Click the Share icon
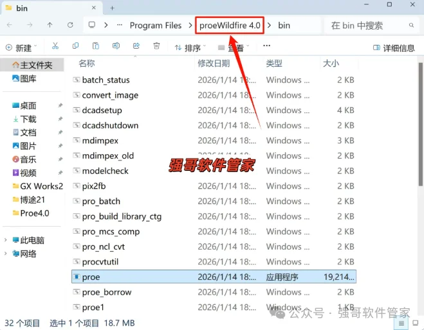Image resolution: width=424 pixels, height=330 pixels. (136, 46)
